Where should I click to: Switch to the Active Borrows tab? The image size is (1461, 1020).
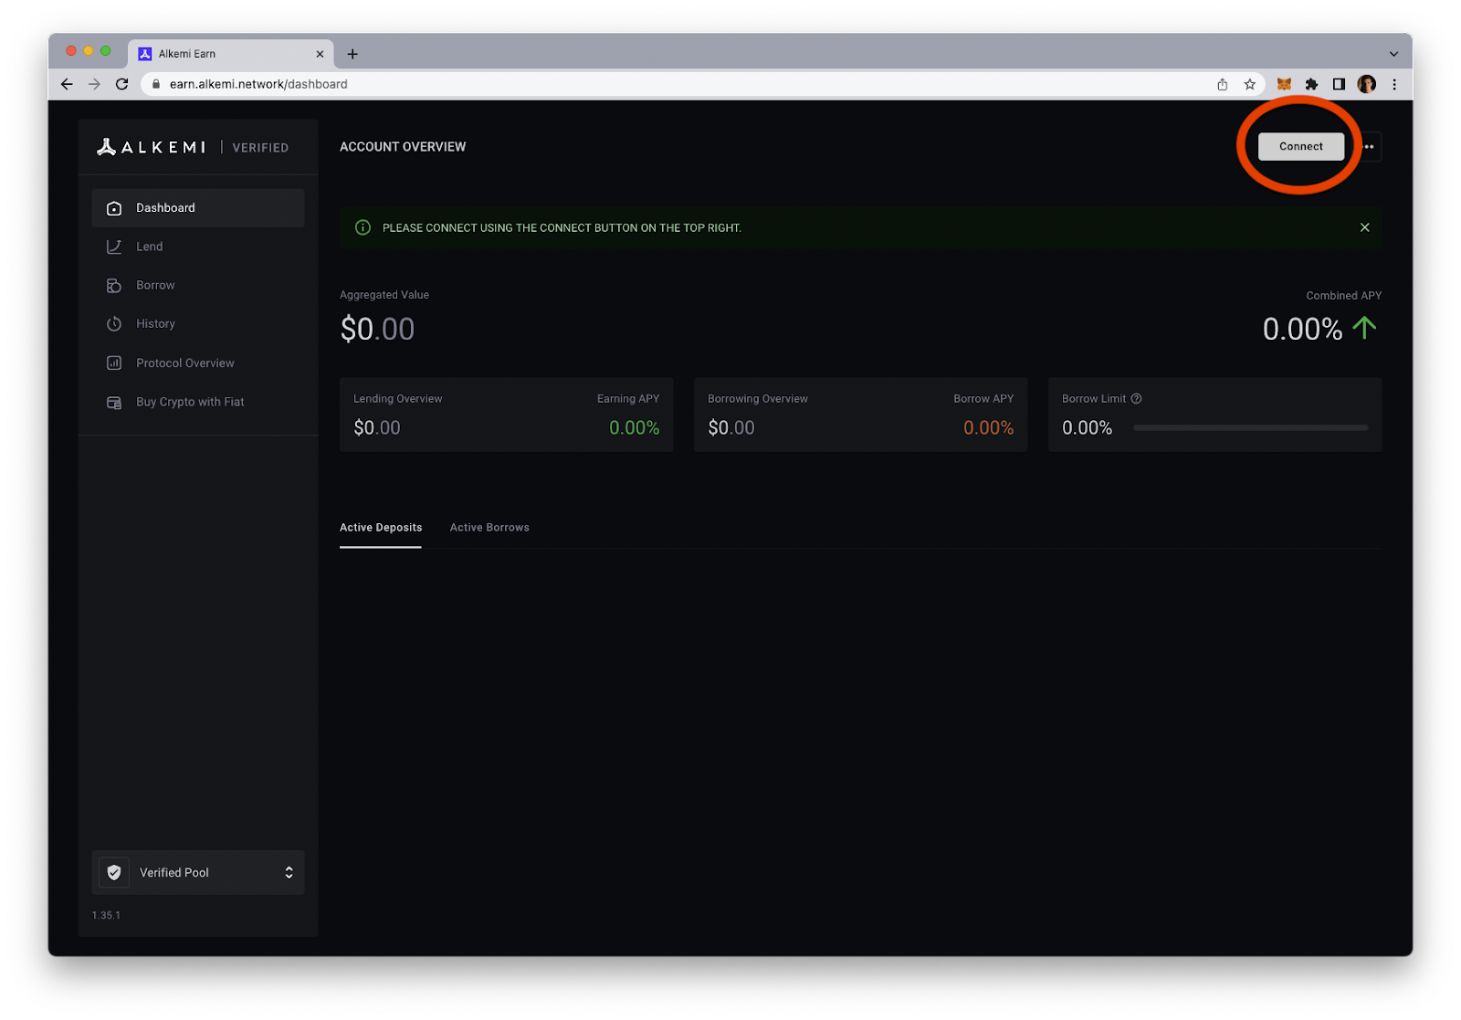point(489,528)
